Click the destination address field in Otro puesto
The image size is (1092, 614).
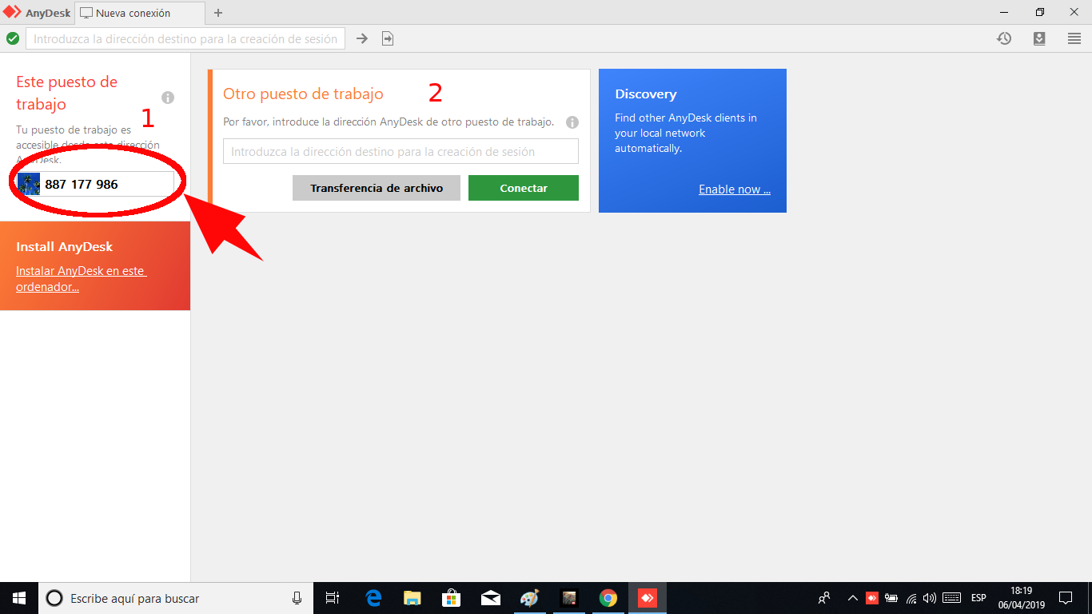coord(401,152)
